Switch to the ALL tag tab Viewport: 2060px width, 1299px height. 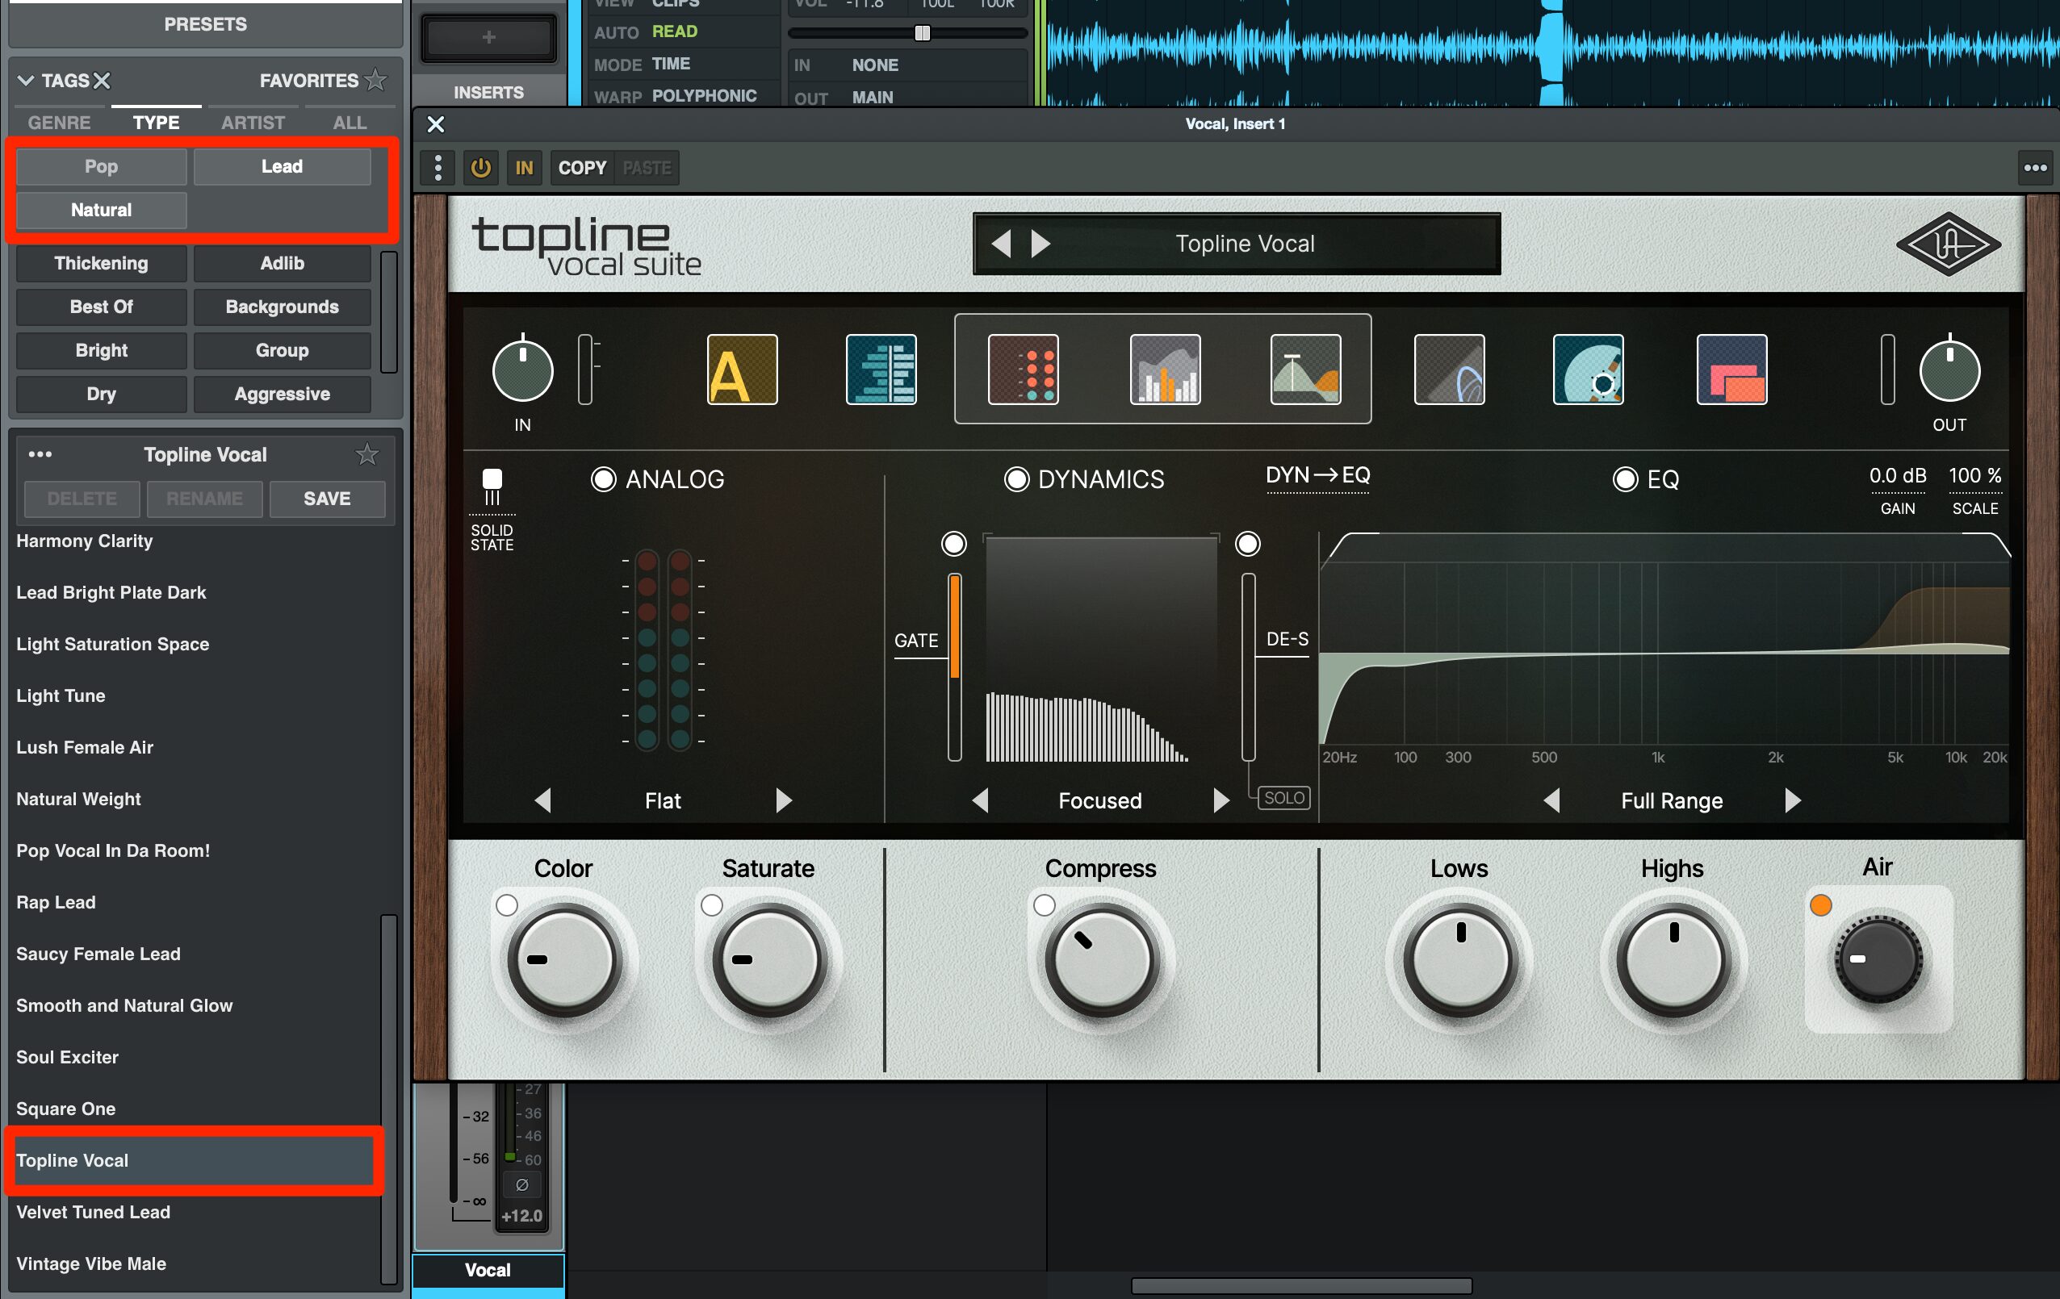350,123
